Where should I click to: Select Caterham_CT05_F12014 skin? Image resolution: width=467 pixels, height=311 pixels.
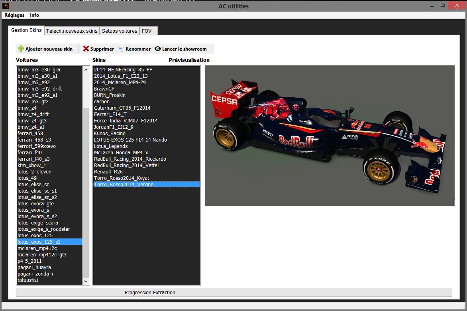[147, 108]
